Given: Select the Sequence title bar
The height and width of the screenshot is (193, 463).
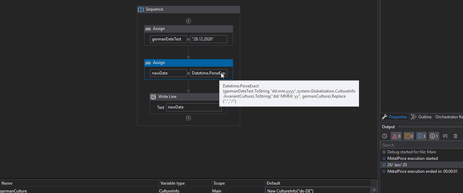Looking at the screenshot, I should tap(189, 10).
